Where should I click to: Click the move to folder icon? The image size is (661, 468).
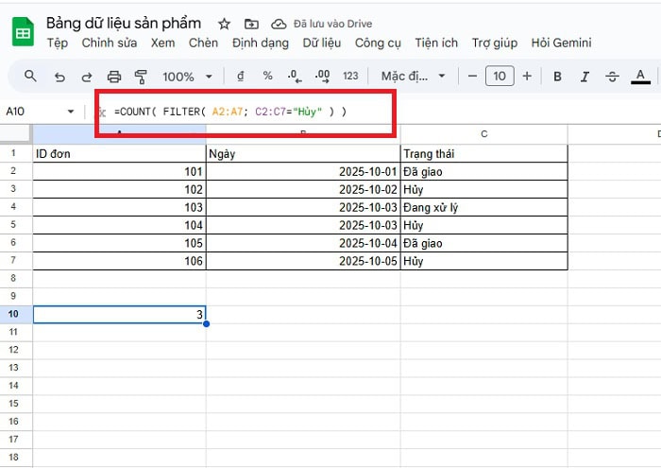(251, 24)
